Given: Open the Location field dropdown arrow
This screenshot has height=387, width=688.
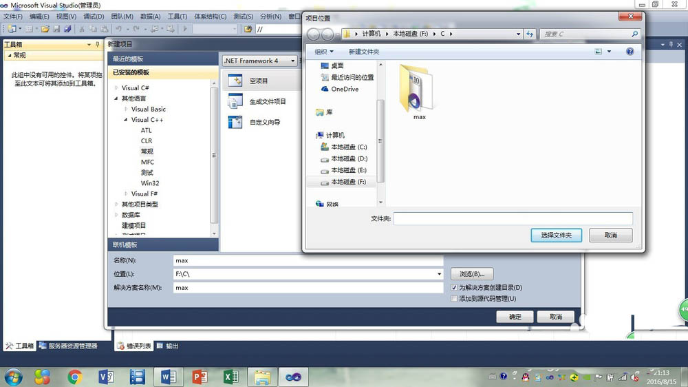Looking at the screenshot, I should point(439,273).
